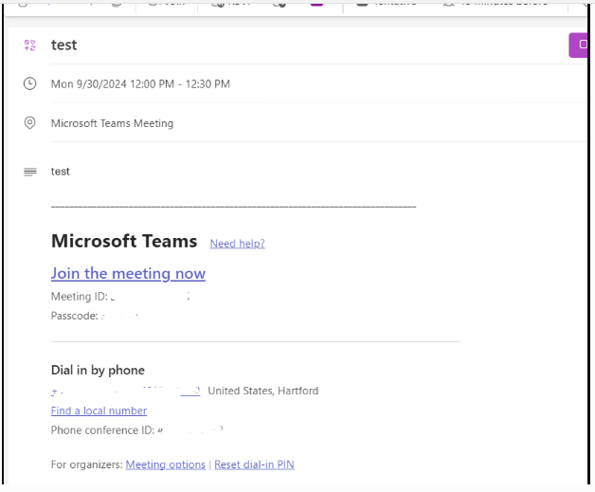Click the dial-in phone number link
Image resolution: width=595 pixels, height=492 pixels.
125,391
